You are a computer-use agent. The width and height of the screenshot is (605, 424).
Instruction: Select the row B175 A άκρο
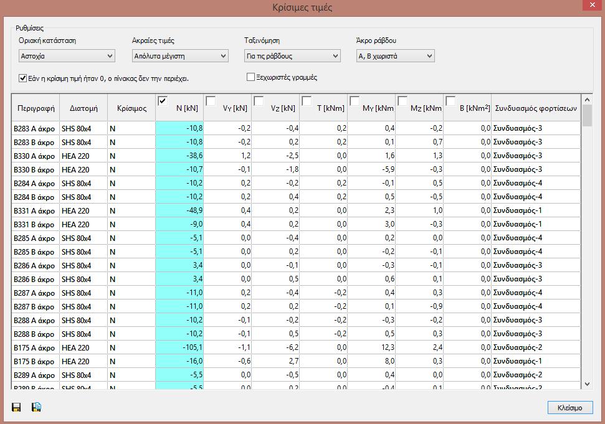pos(296,347)
